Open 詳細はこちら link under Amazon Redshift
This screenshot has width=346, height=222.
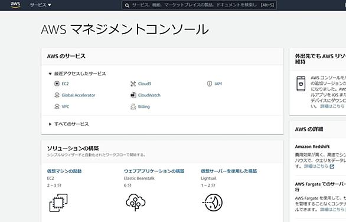pyautogui.click(x=316, y=166)
